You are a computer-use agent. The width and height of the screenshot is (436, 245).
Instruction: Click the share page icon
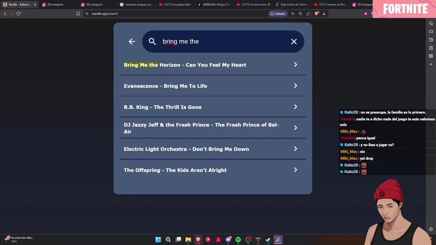coord(308,14)
